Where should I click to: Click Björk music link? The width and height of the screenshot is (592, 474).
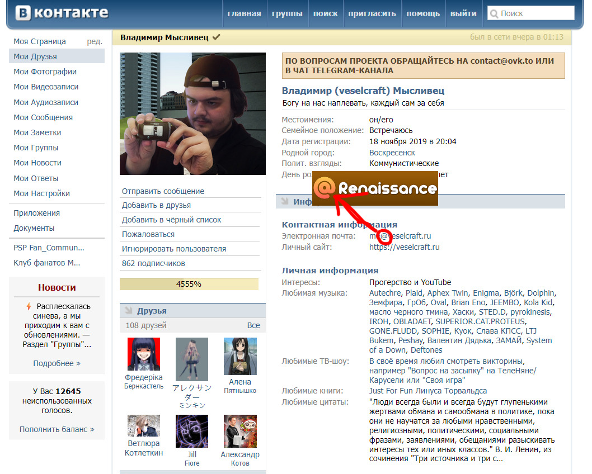coord(513,293)
